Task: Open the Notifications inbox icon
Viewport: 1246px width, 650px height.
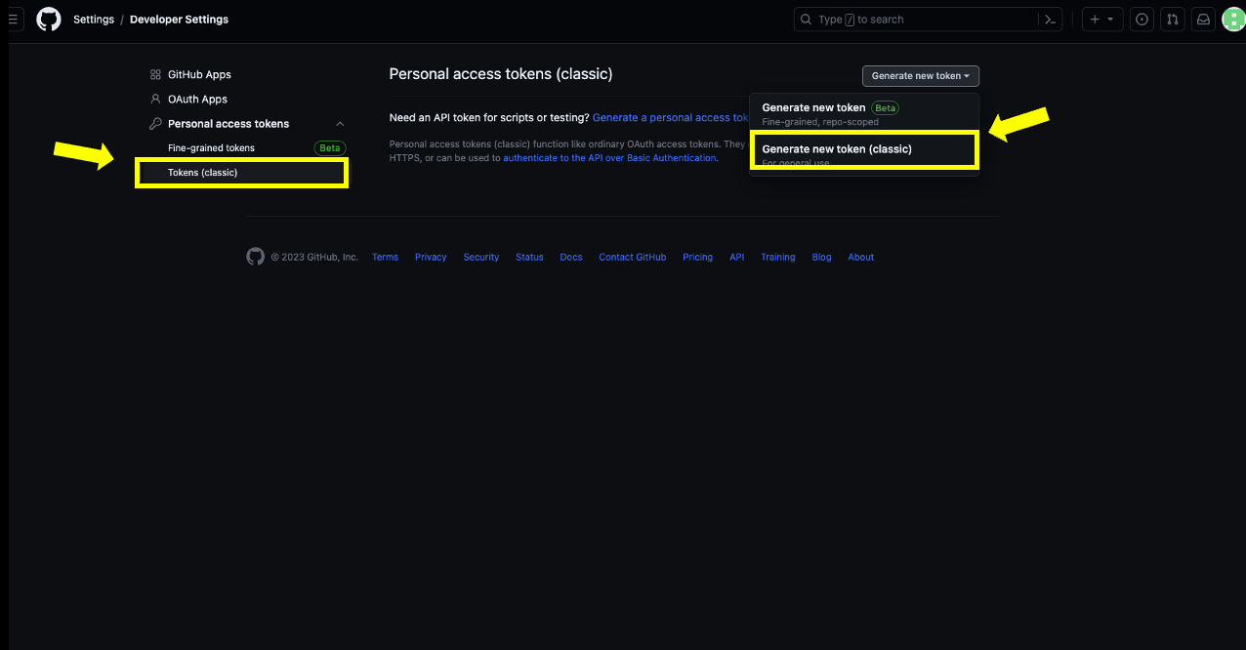Action: (x=1204, y=20)
